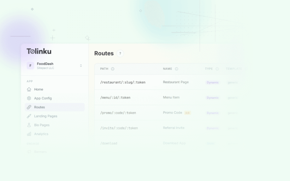The height and width of the screenshot is (181, 290).
Task: Click the App Config gear icon
Action: (29, 98)
